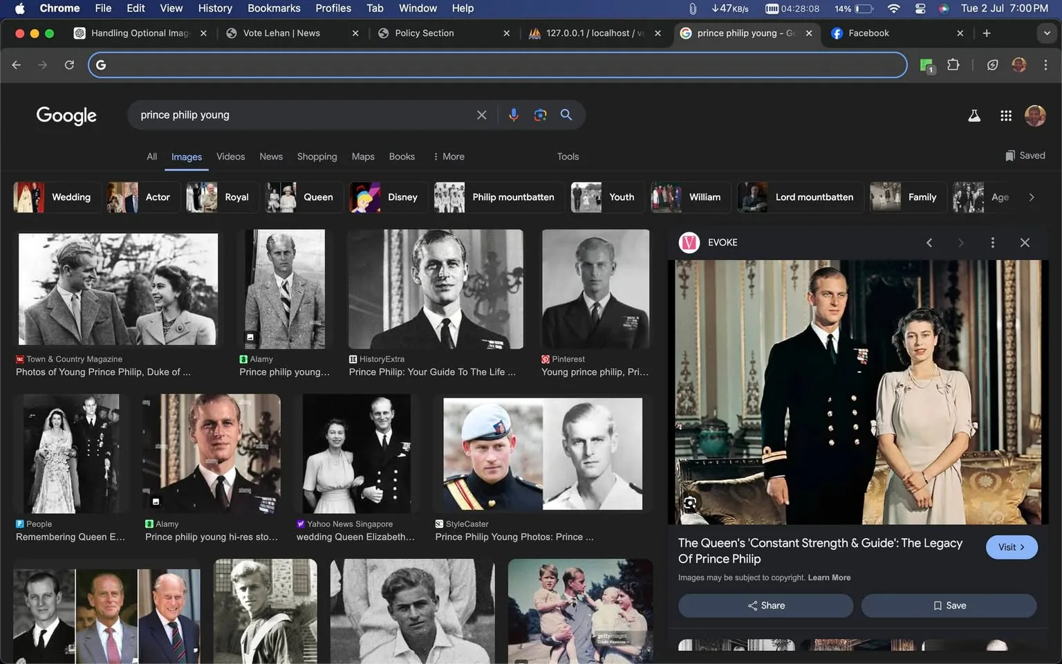The width and height of the screenshot is (1062, 664).
Task: Clear the search box with the X icon
Action: (x=481, y=115)
